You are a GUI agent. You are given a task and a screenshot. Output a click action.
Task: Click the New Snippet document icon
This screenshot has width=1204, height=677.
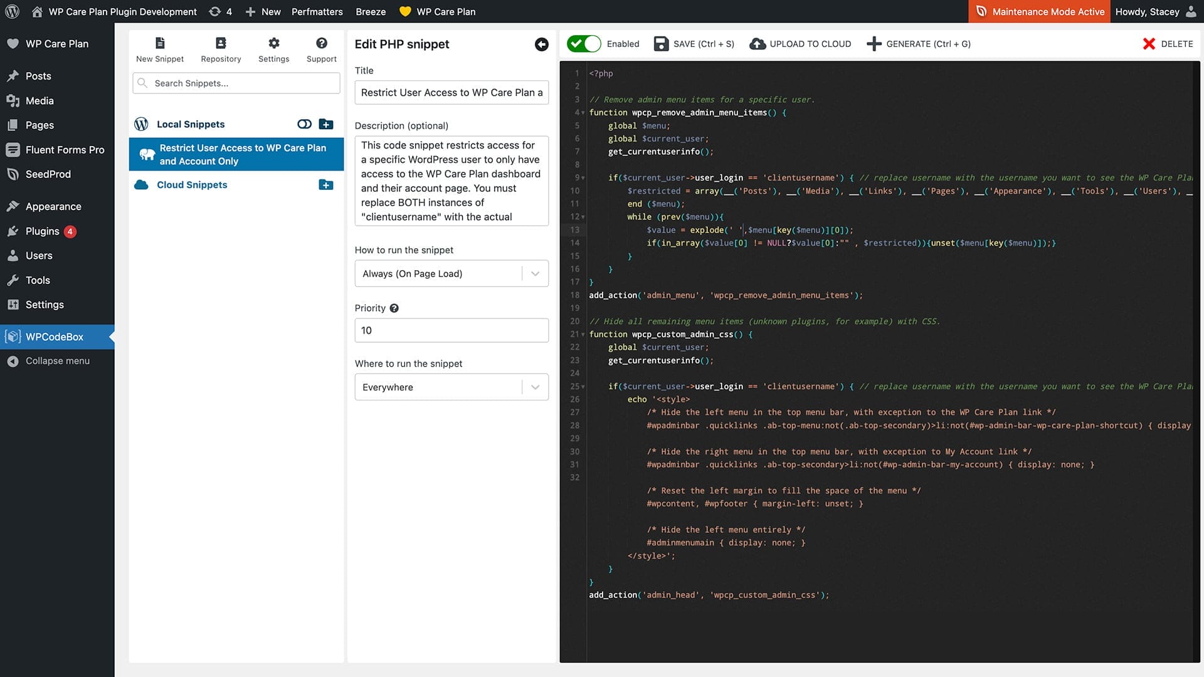[160, 43]
